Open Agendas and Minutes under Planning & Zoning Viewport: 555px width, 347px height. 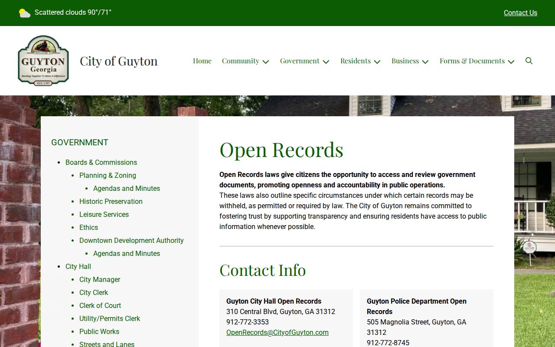pos(127,188)
